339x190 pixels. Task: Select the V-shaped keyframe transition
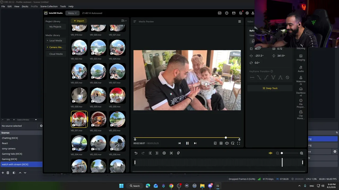[273, 78]
